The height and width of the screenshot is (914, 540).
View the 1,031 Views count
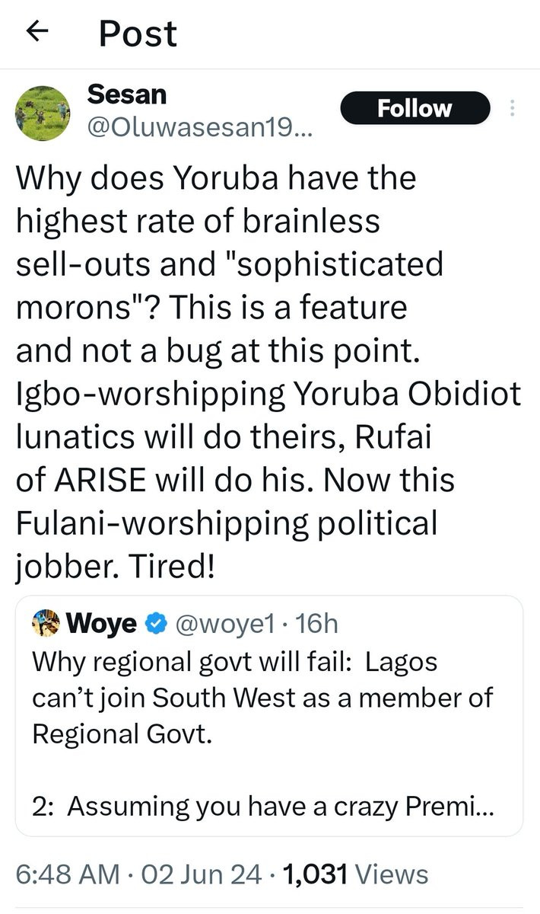tap(355, 874)
